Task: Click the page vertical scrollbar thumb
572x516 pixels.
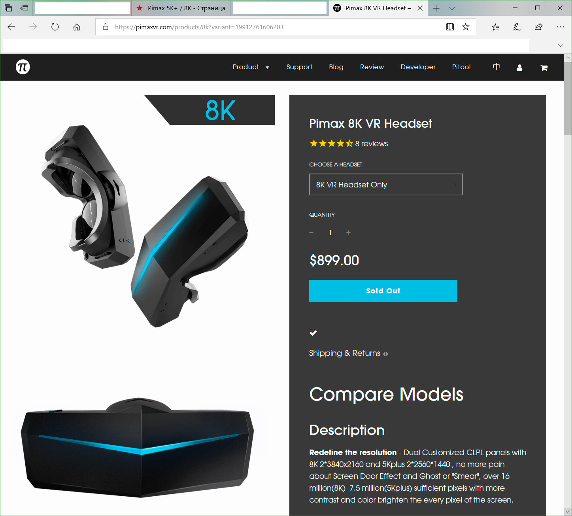Action: (568, 98)
